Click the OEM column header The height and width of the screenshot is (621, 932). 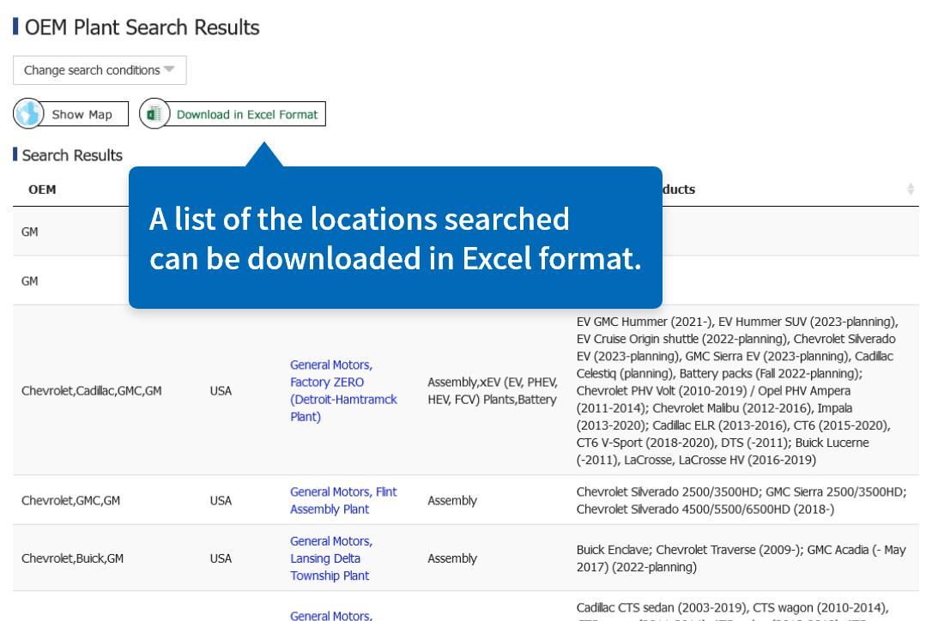[x=42, y=189]
